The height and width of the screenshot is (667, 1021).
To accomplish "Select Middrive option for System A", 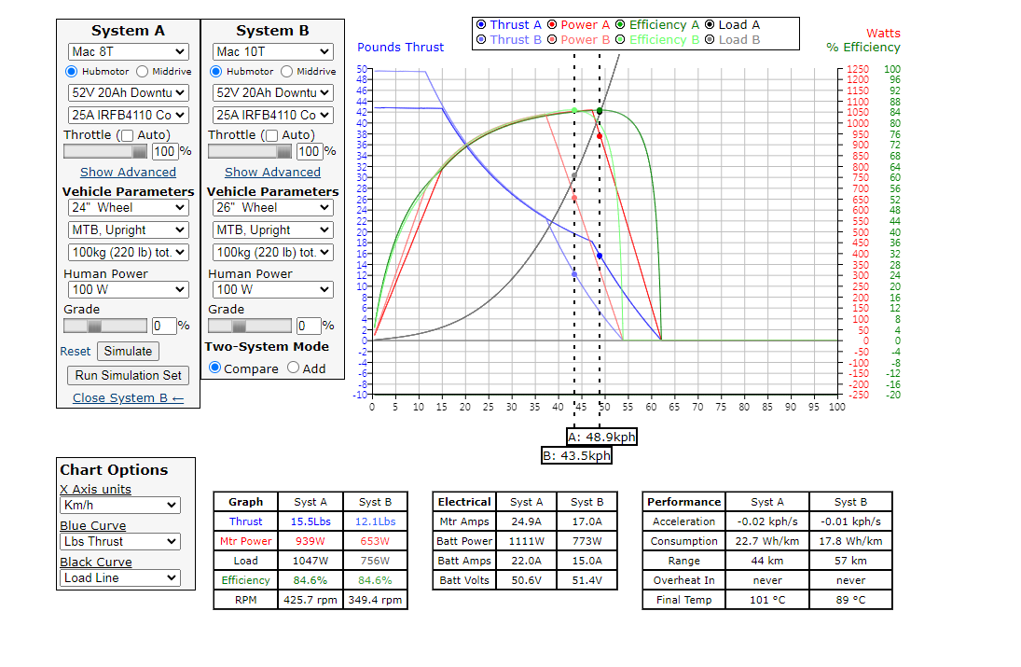I will pyautogui.click(x=142, y=72).
